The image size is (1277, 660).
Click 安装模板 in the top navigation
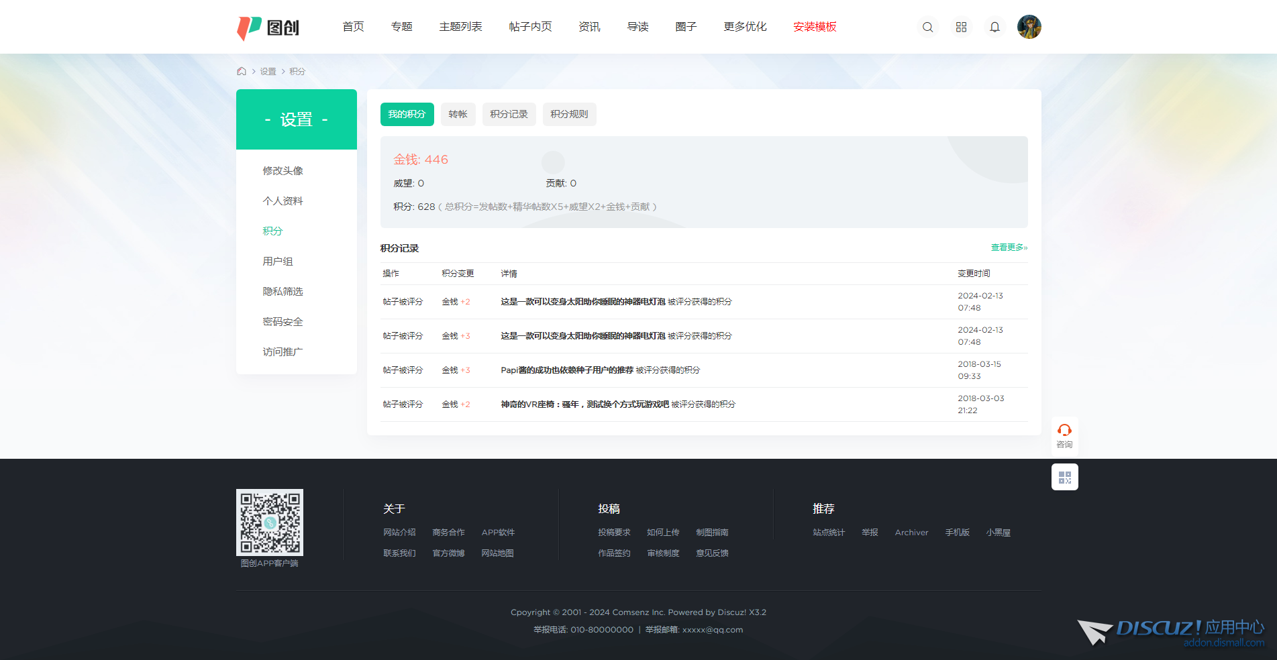click(x=815, y=27)
